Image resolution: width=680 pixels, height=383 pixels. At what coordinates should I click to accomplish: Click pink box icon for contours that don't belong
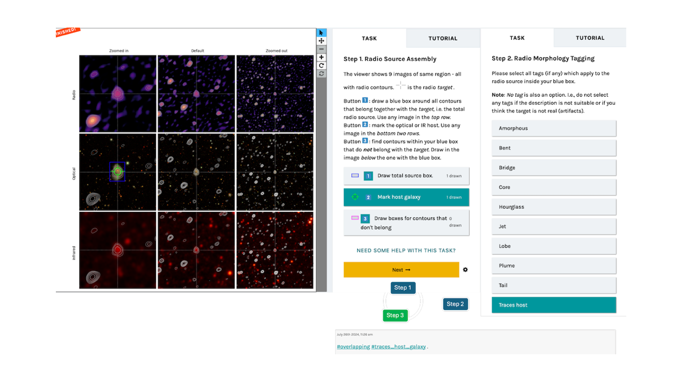355,218
